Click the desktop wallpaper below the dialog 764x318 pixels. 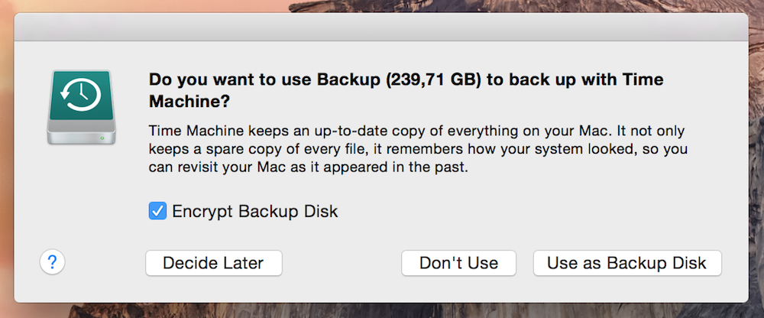[381, 310]
